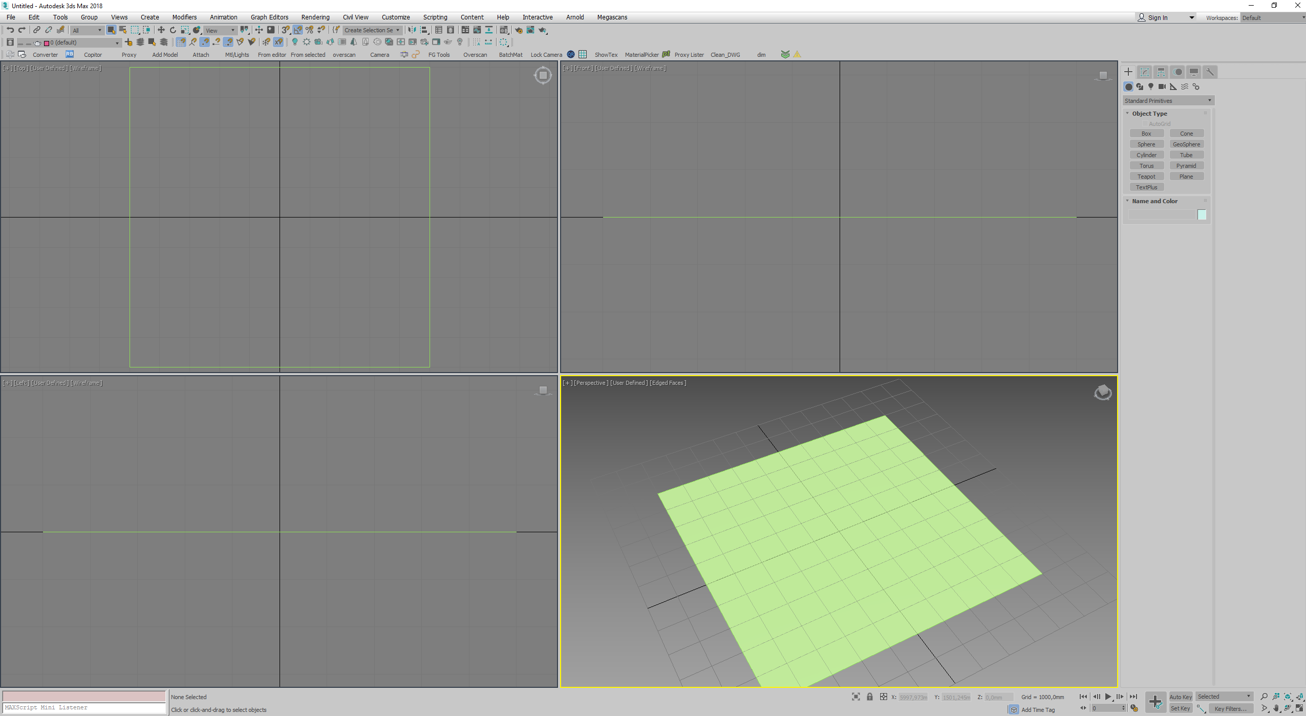
Task: Click the current frame number field
Action: coord(1108,708)
